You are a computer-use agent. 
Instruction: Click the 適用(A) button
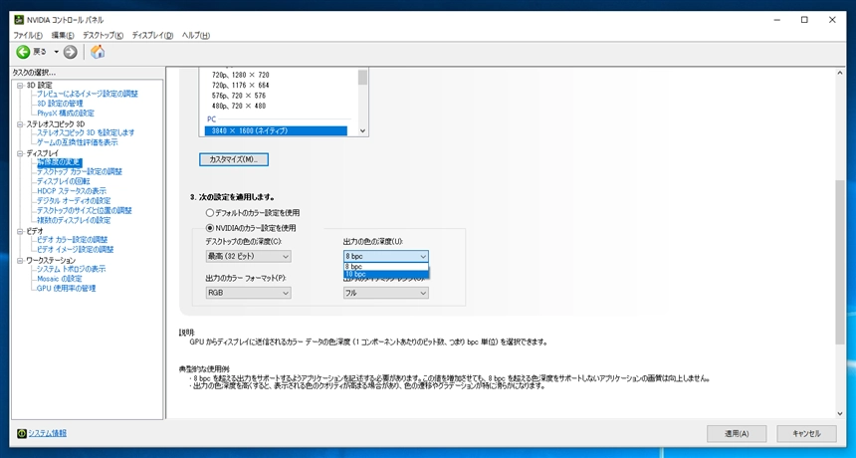tap(737, 433)
